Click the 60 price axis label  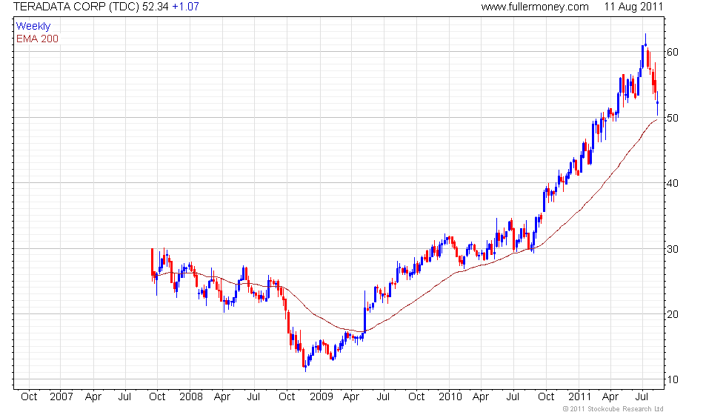[673, 52]
